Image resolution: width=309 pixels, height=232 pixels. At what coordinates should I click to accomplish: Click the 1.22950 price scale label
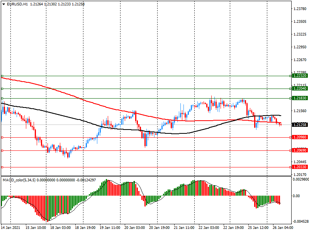pyautogui.click(x=300, y=47)
